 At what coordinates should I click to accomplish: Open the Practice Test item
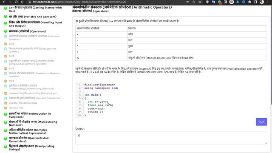(16, 108)
